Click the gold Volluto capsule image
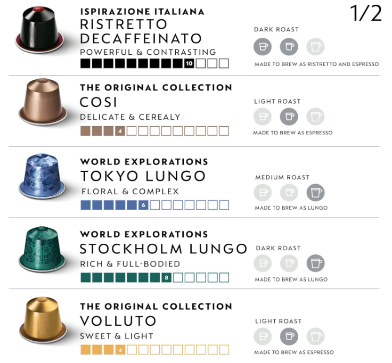 coord(43,321)
